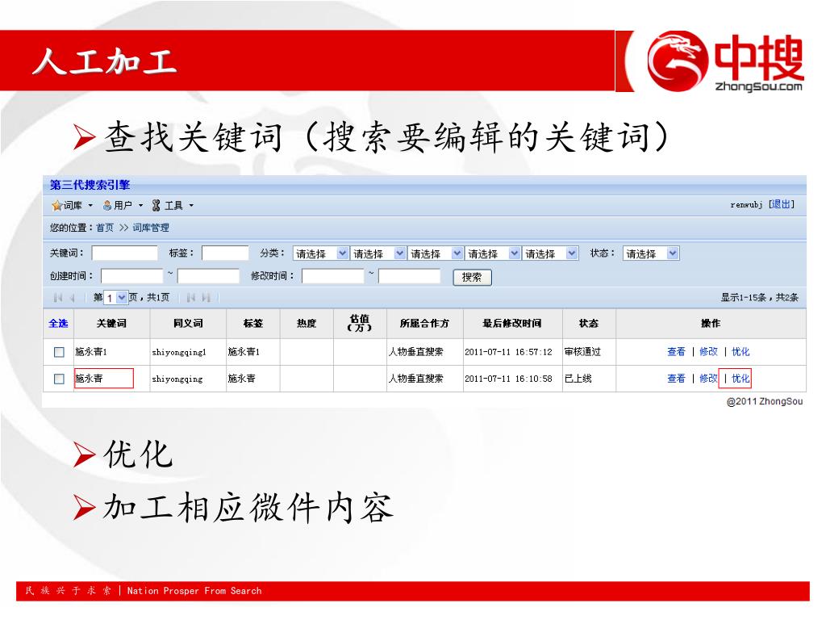Go to 首页 in the breadcrumb

tap(105, 228)
